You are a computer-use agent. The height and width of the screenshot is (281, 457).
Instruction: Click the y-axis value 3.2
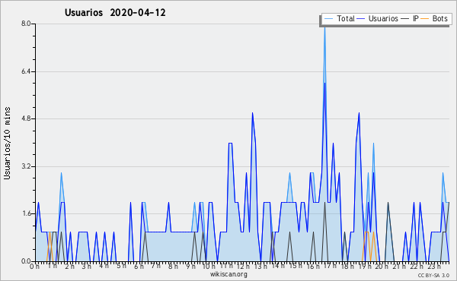[26, 166]
